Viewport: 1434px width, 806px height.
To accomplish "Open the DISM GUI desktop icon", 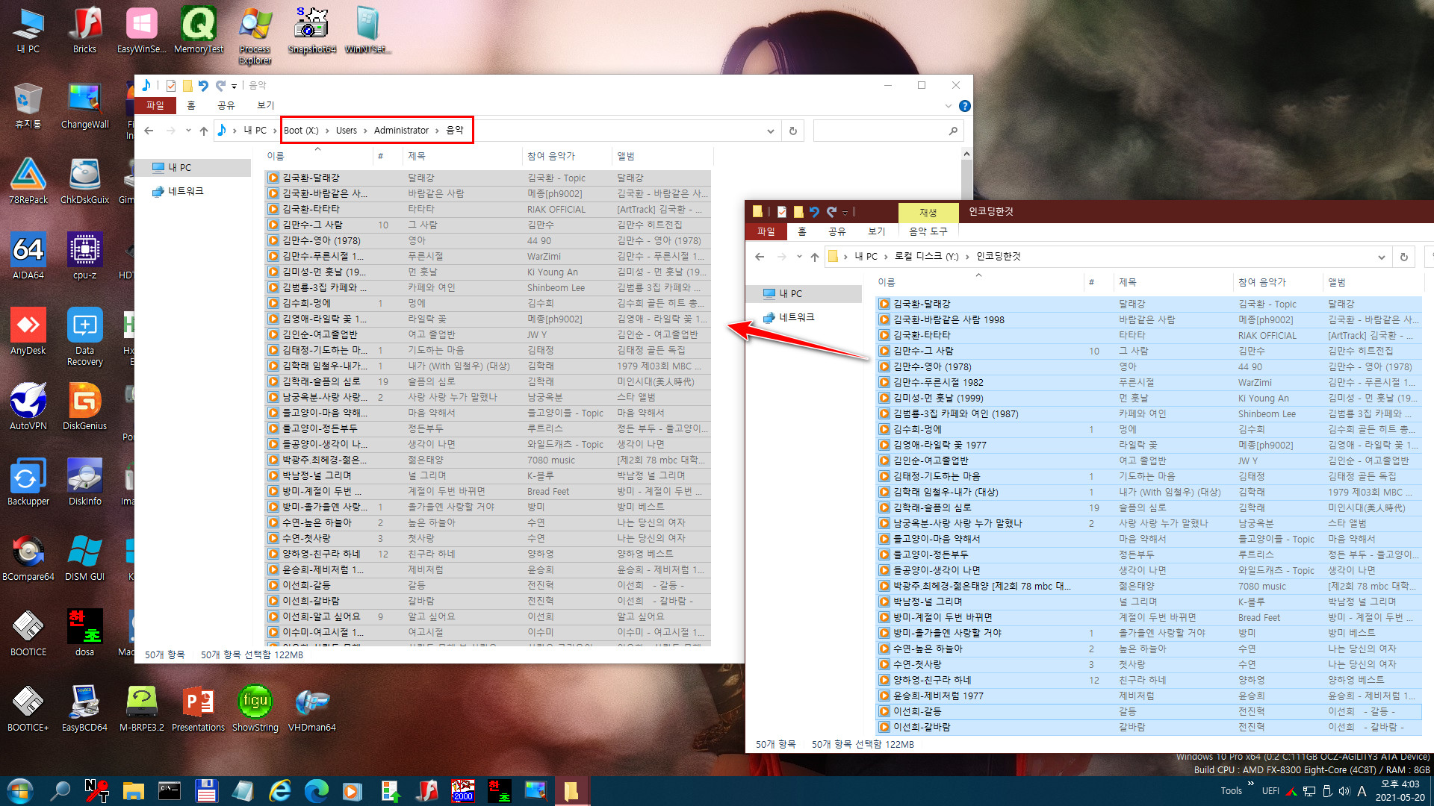I will click(x=84, y=558).
